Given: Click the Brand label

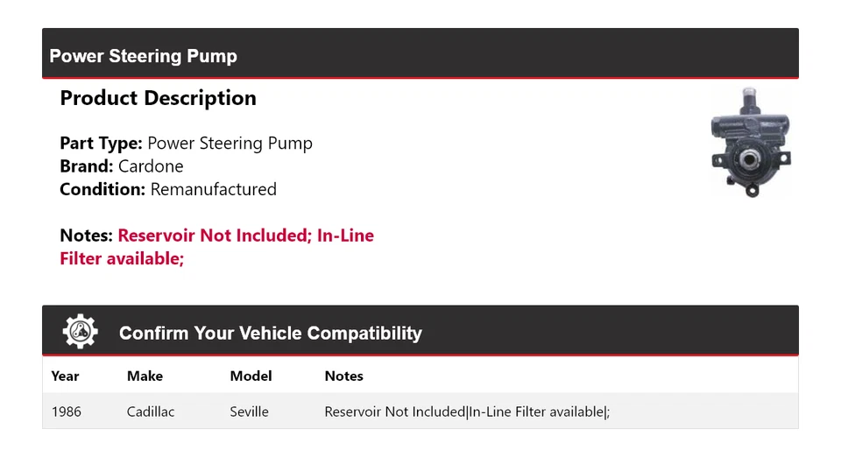Looking at the screenshot, I should point(87,166).
